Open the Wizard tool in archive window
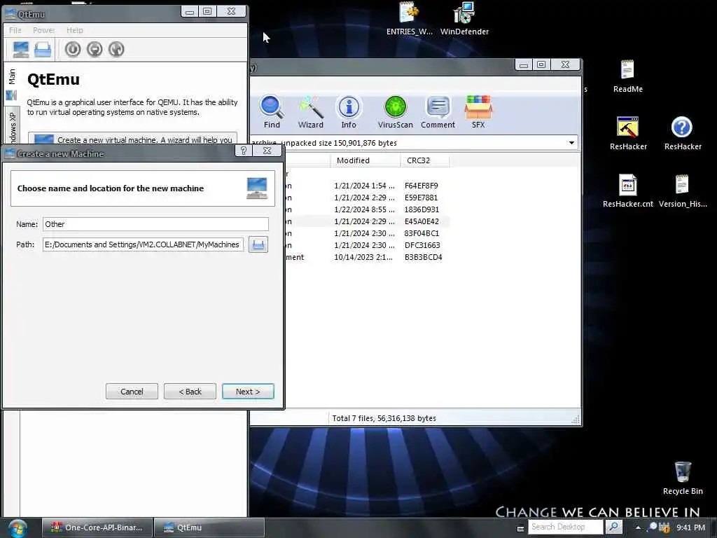 coord(310,111)
